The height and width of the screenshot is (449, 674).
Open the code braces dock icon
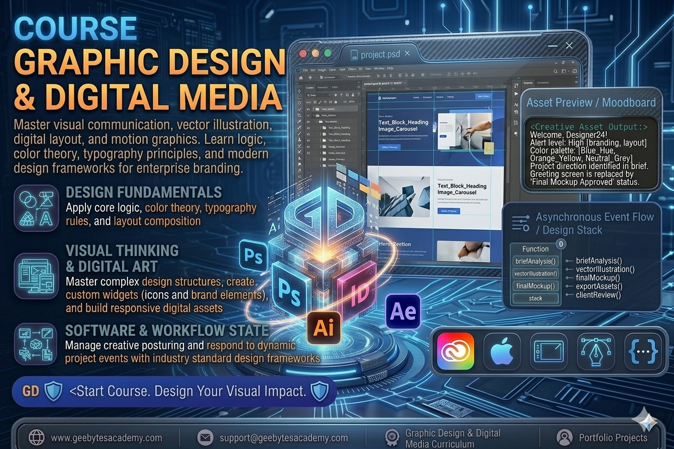[643, 351]
